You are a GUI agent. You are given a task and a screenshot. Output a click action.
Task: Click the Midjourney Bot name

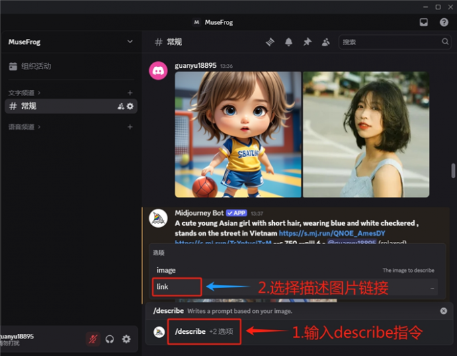[x=199, y=213]
